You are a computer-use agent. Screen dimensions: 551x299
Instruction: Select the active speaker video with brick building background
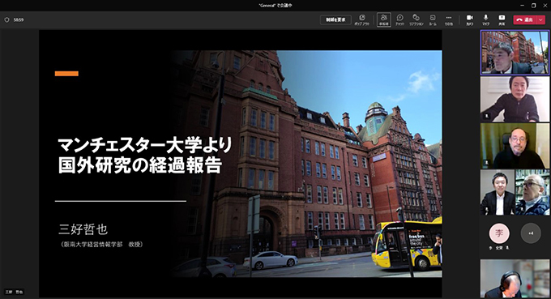[515, 53]
